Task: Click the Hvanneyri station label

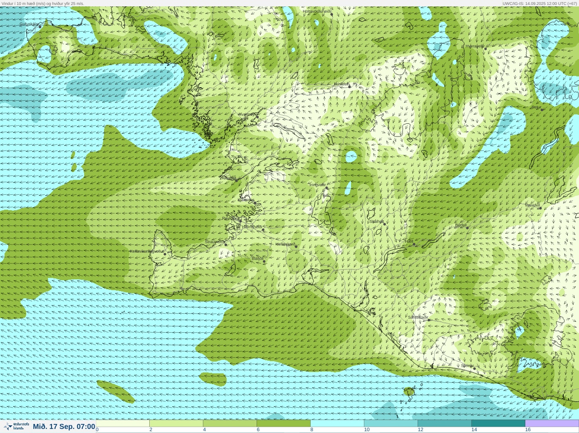Action: pos(247,114)
